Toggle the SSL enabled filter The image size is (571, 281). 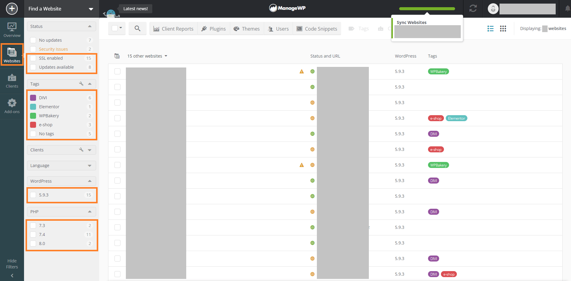coord(33,58)
